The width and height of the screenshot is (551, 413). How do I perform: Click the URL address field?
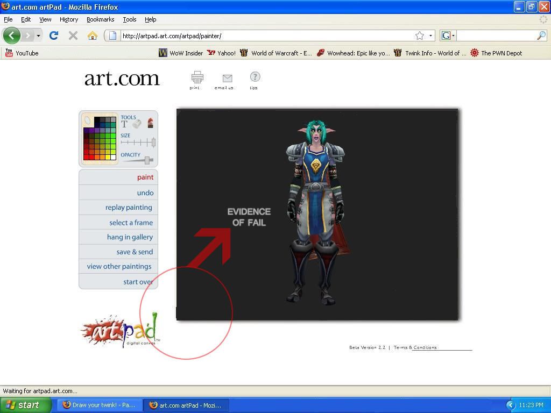[x=267, y=35]
